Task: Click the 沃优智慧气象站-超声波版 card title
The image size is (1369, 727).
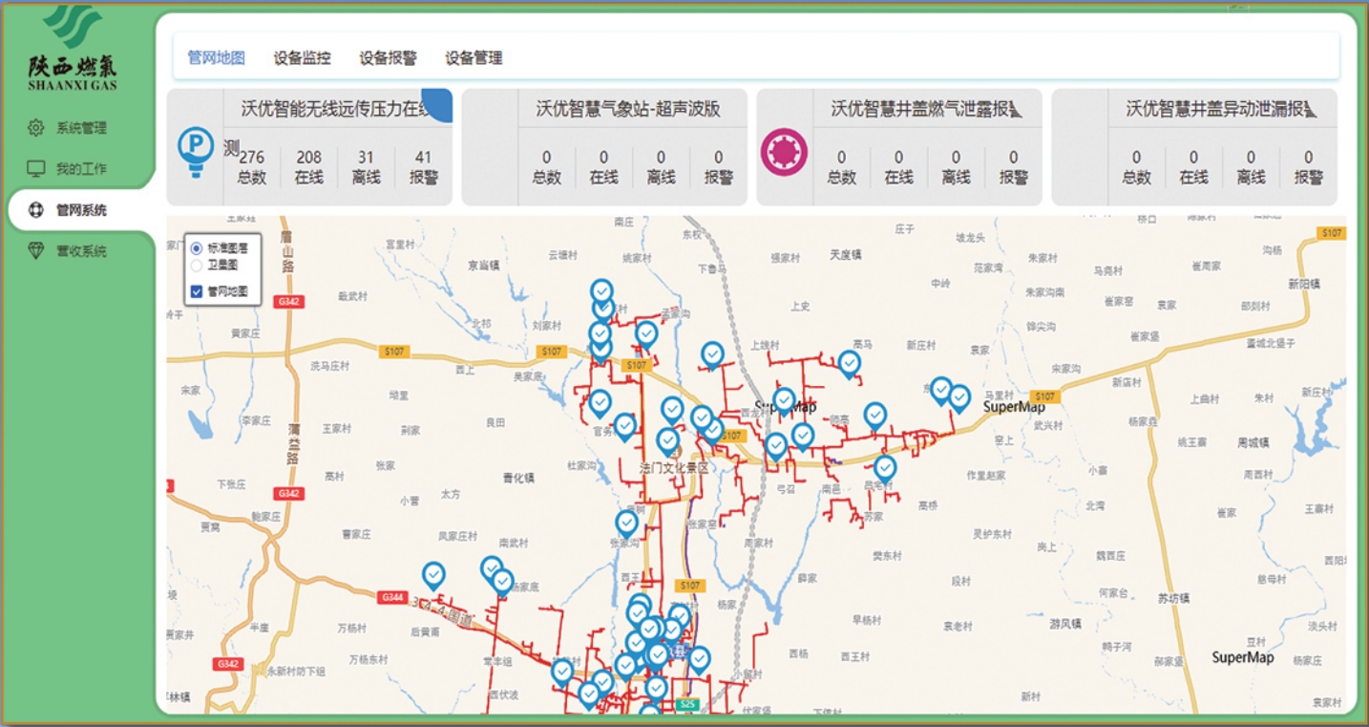Action: pyautogui.click(x=628, y=109)
